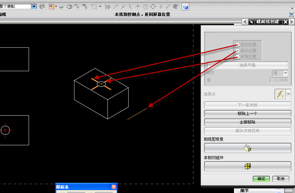Click the 移除上一个 button
295x193 pixels.
click(248, 114)
